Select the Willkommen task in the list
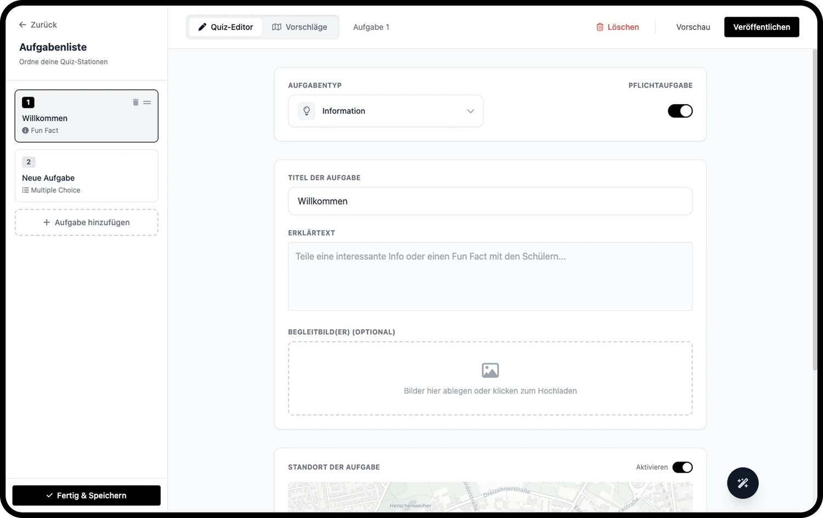The width and height of the screenshot is (823, 518). click(x=87, y=116)
